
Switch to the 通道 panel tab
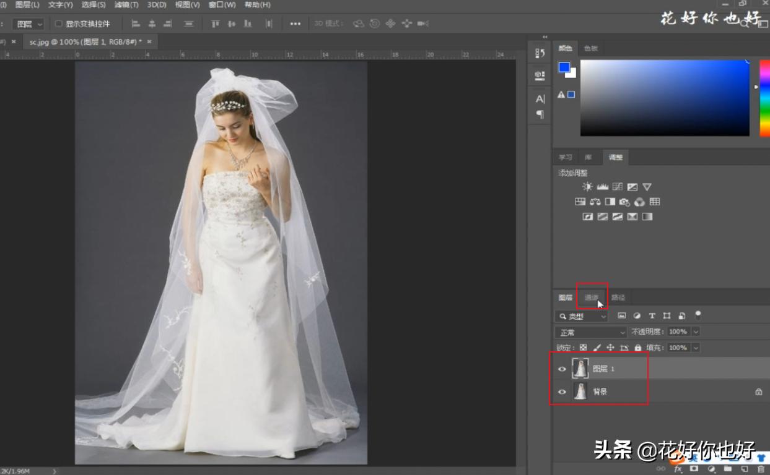click(592, 297)
